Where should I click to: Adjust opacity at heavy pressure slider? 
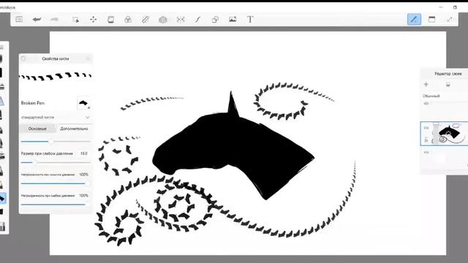(x=56, y=183)
